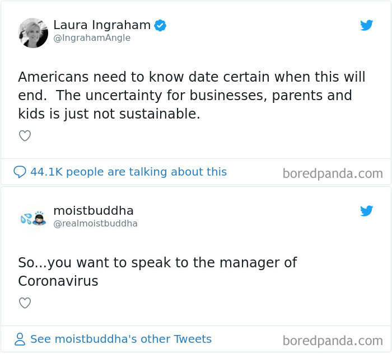Screen dimensions: 392x354
Task: Click the Twitter bird on Ingraham's tweet
Action: coord(367,25)
